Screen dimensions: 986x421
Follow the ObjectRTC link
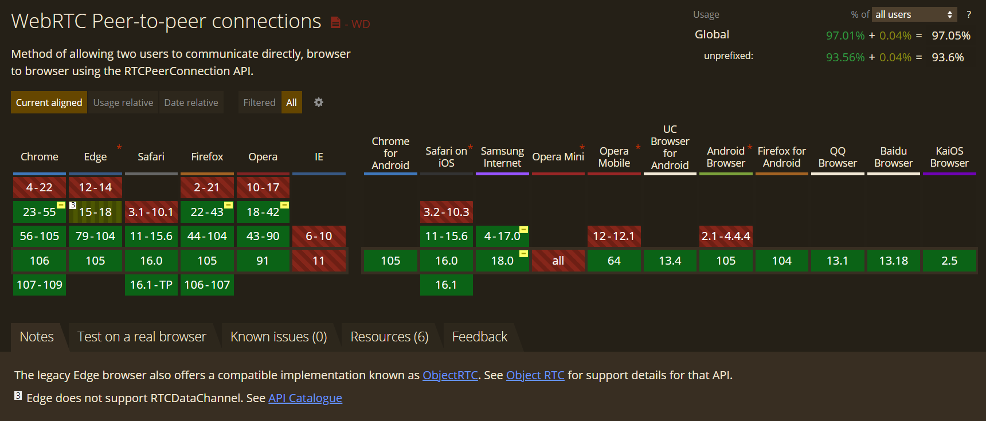(x=450, y=375)
